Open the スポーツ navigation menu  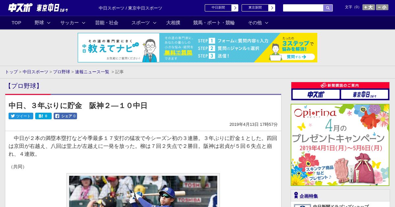click(141, 23)
